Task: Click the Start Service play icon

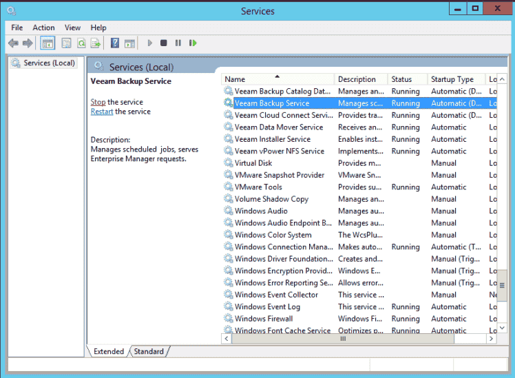Action: tap(150, 43)
